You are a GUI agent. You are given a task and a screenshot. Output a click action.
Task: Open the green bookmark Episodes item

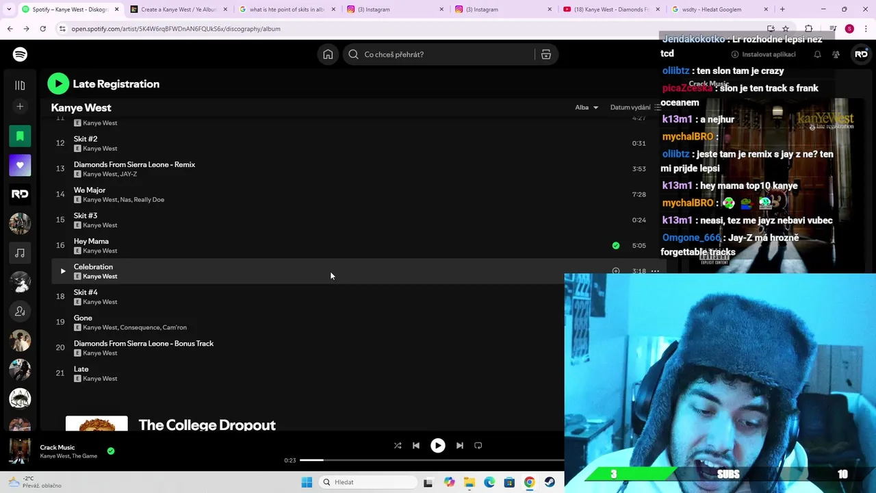click(20, 136)
